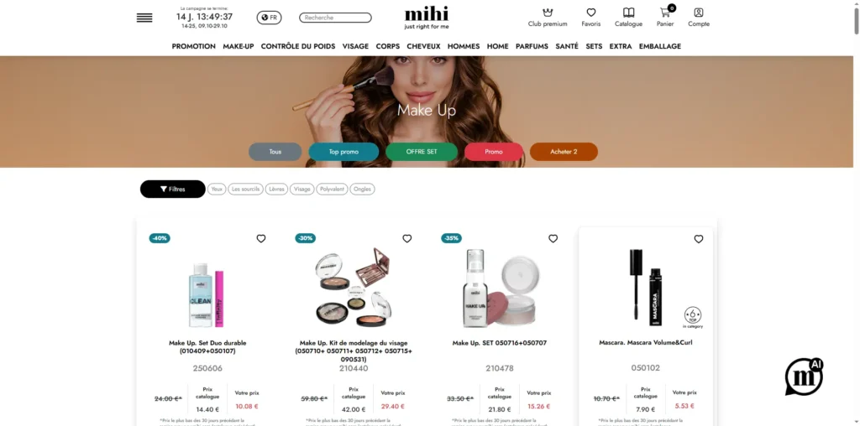This screenshot has width=860, height=426.
Task: Open Club premium crown icon
Action: pyautogui.click(x=548, y=13)
